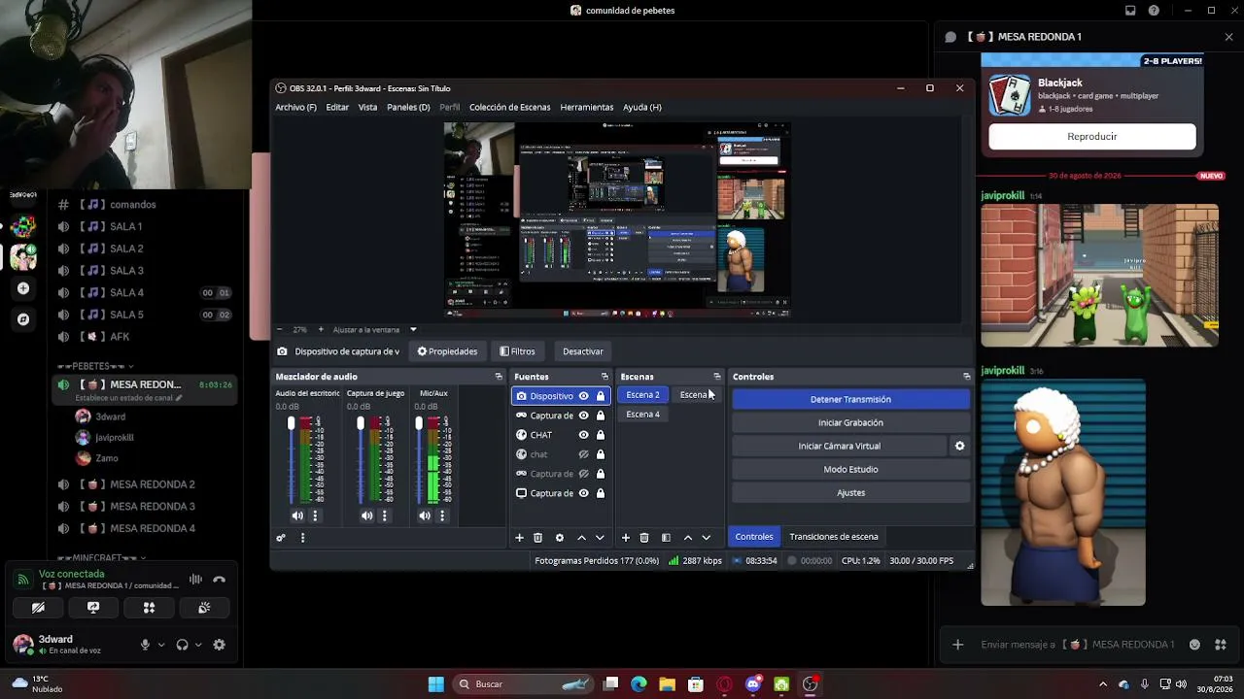The height and width of the screenshot is (699, 1244).
Task: Add a new scene in Escenas
Action: pos(625,538)
